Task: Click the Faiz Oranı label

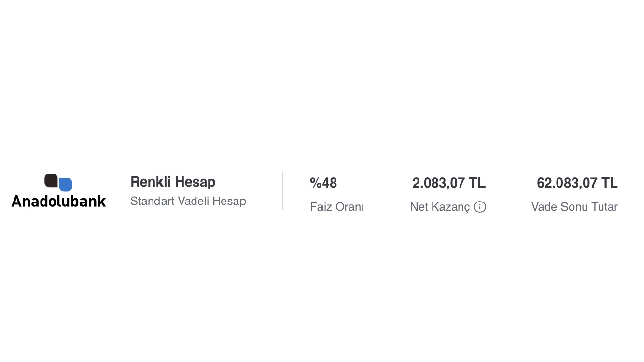Action: (336, 207)
